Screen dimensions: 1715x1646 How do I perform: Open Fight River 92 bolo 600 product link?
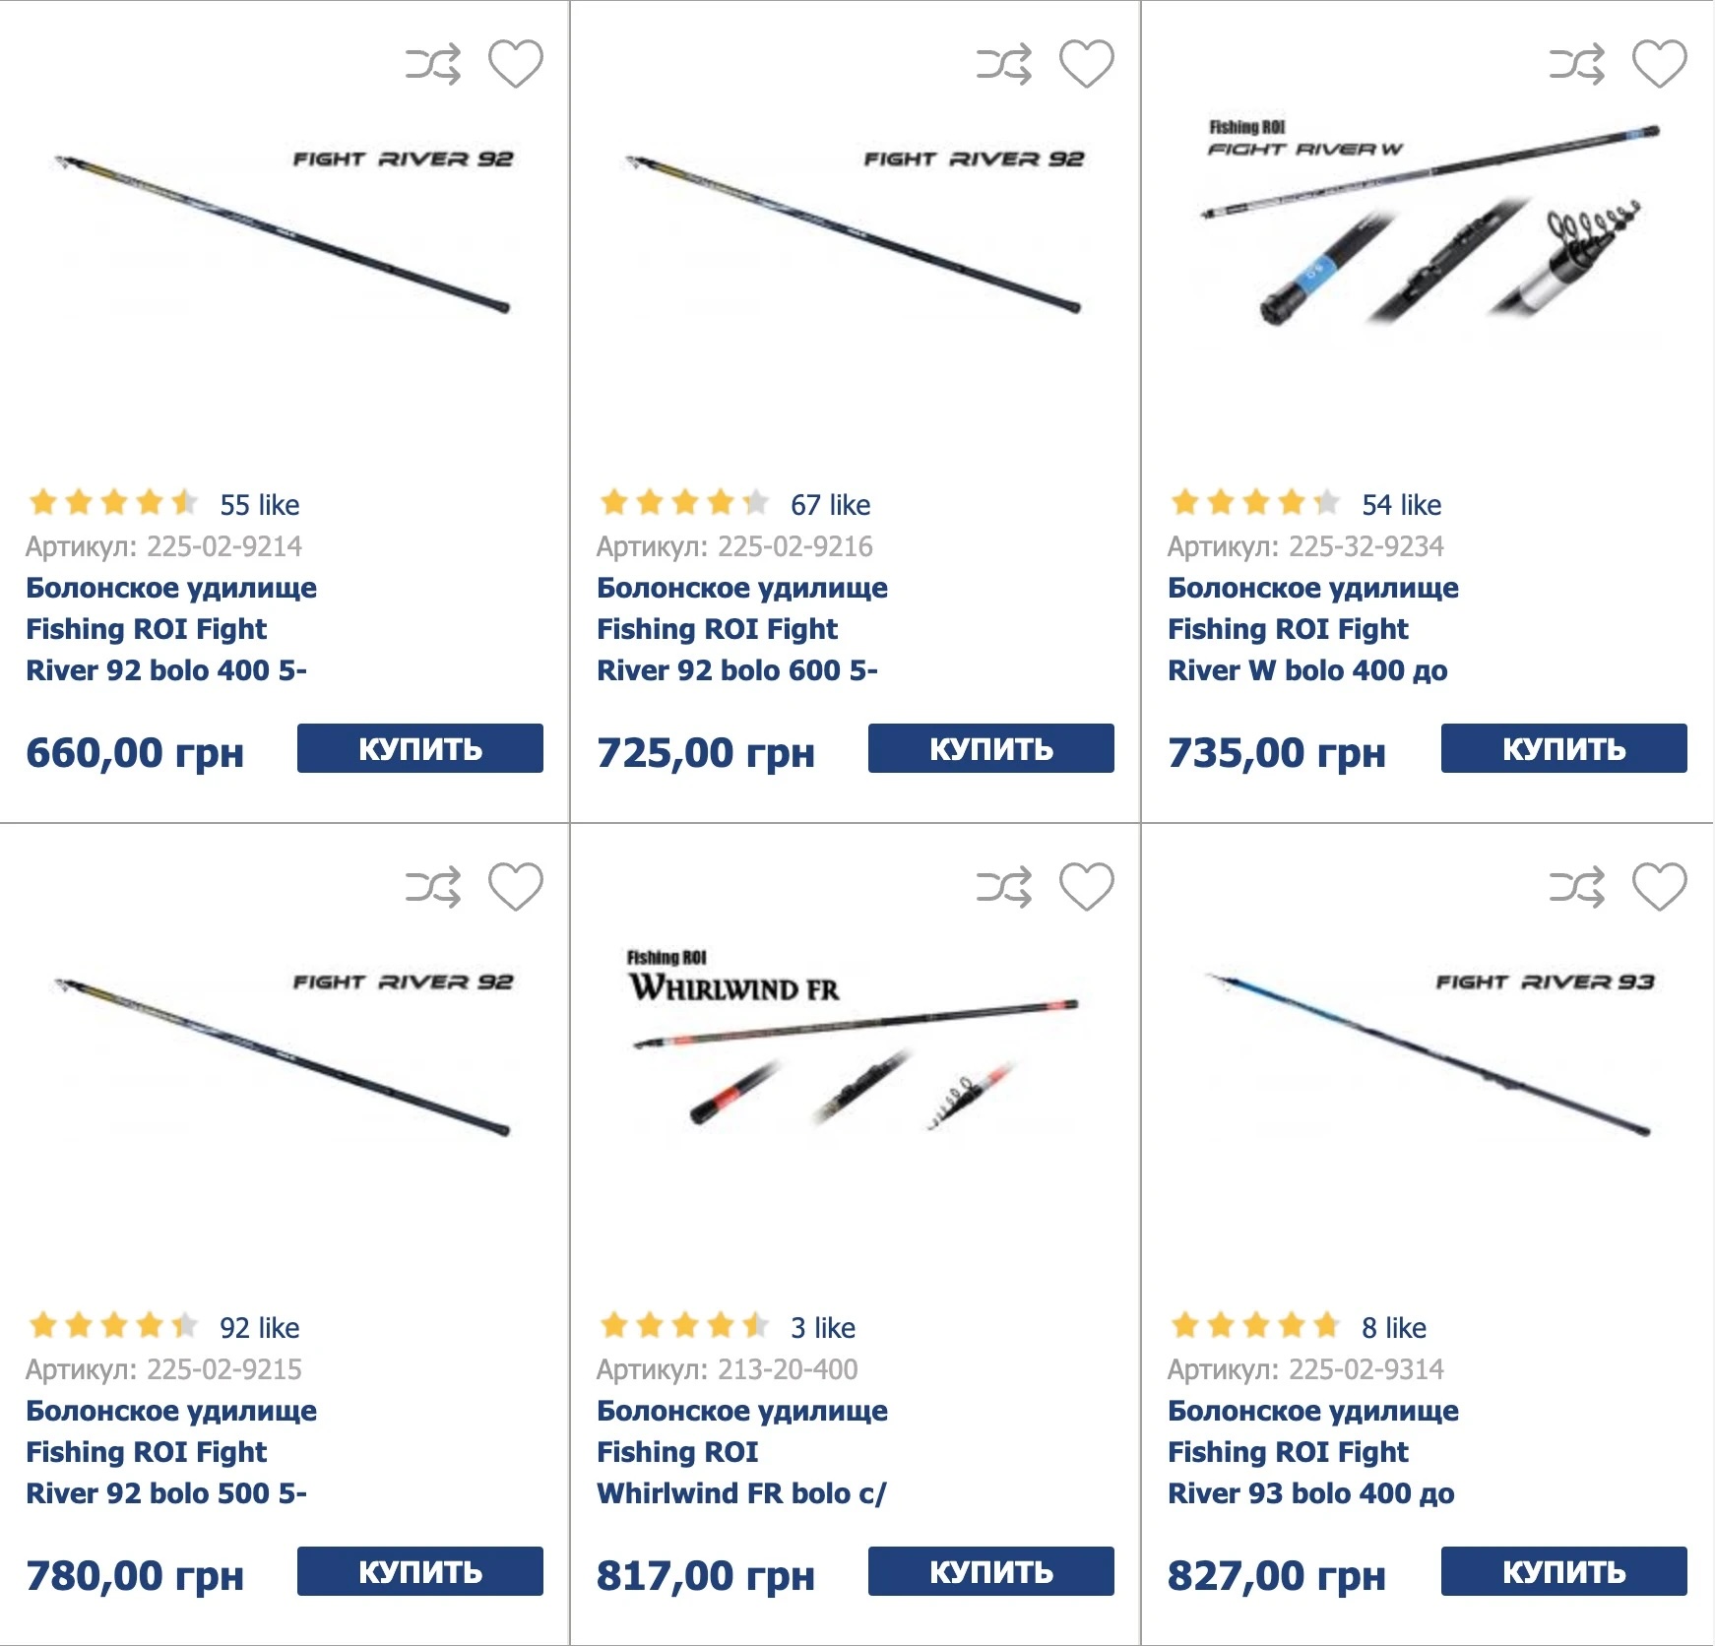point(742,629)
